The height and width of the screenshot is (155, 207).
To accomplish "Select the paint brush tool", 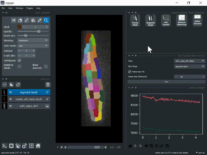I will pos(27,20).
